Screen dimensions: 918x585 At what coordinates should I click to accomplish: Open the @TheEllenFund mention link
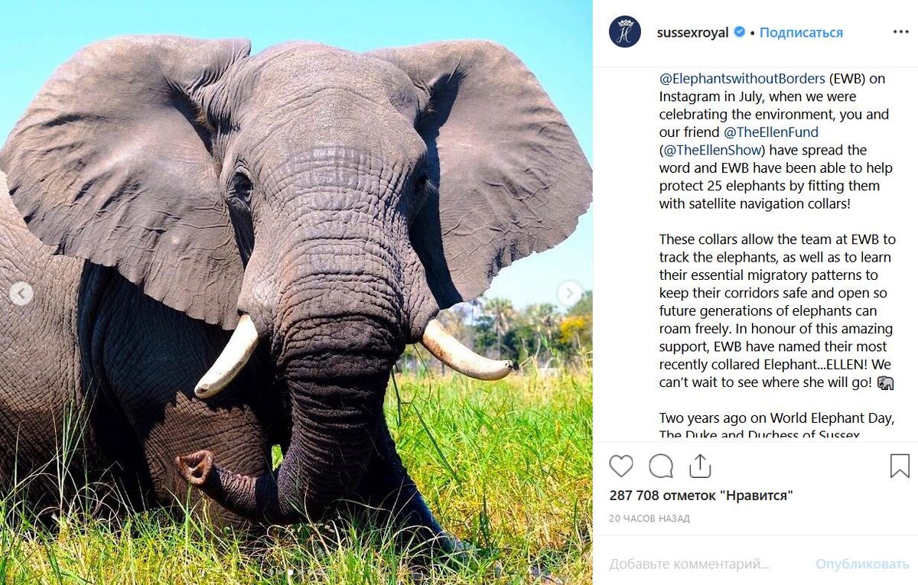pos(771,132)
